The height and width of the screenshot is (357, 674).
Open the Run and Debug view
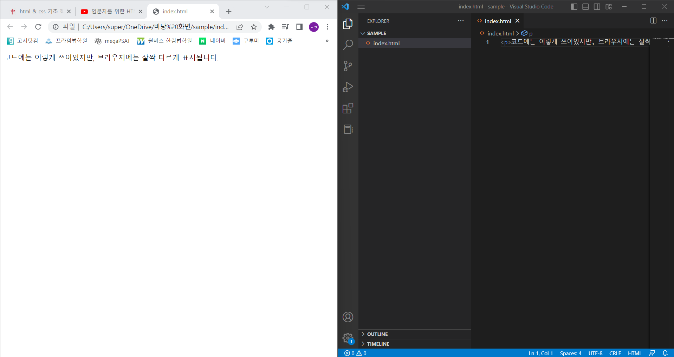pos(348,87)
